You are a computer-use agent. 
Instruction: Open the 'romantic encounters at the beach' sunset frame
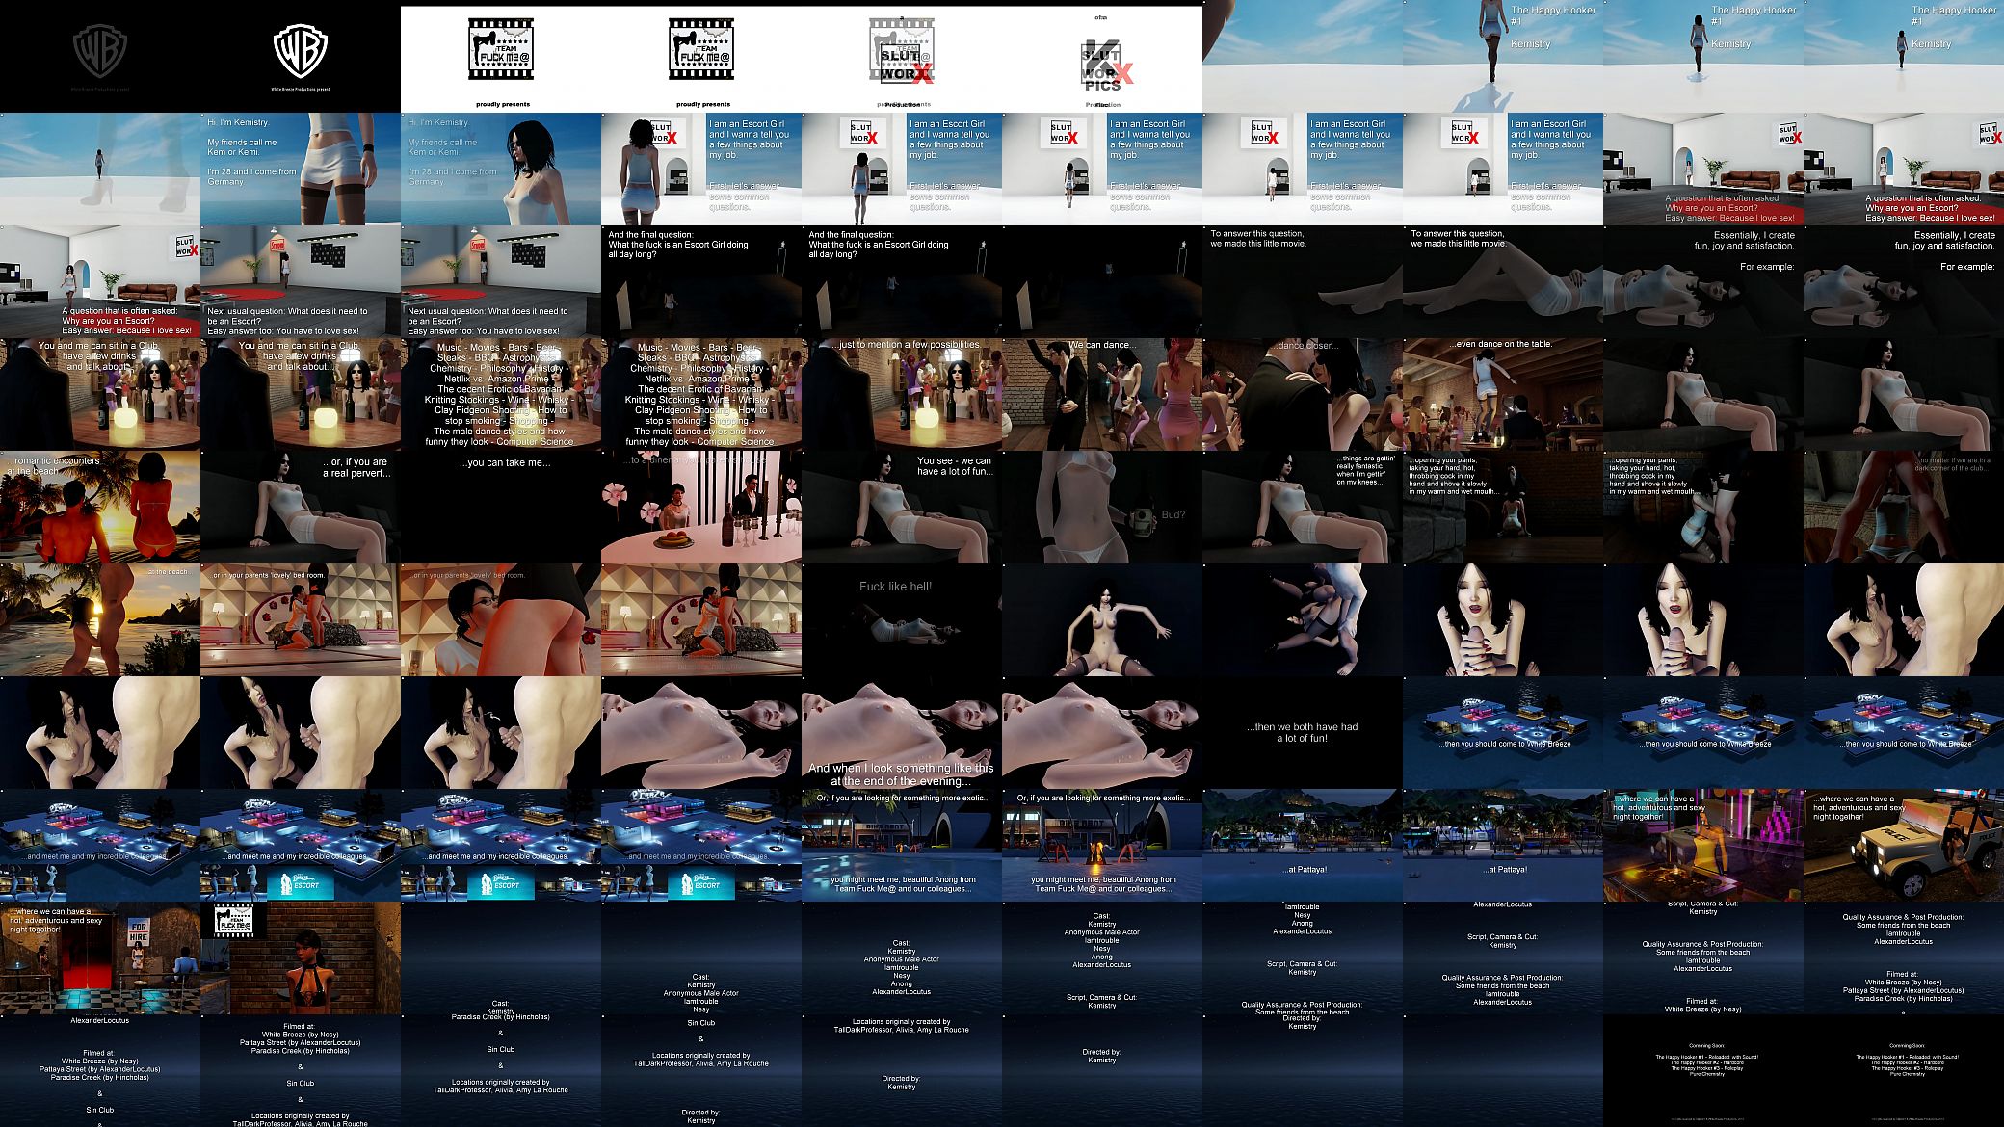100,507
